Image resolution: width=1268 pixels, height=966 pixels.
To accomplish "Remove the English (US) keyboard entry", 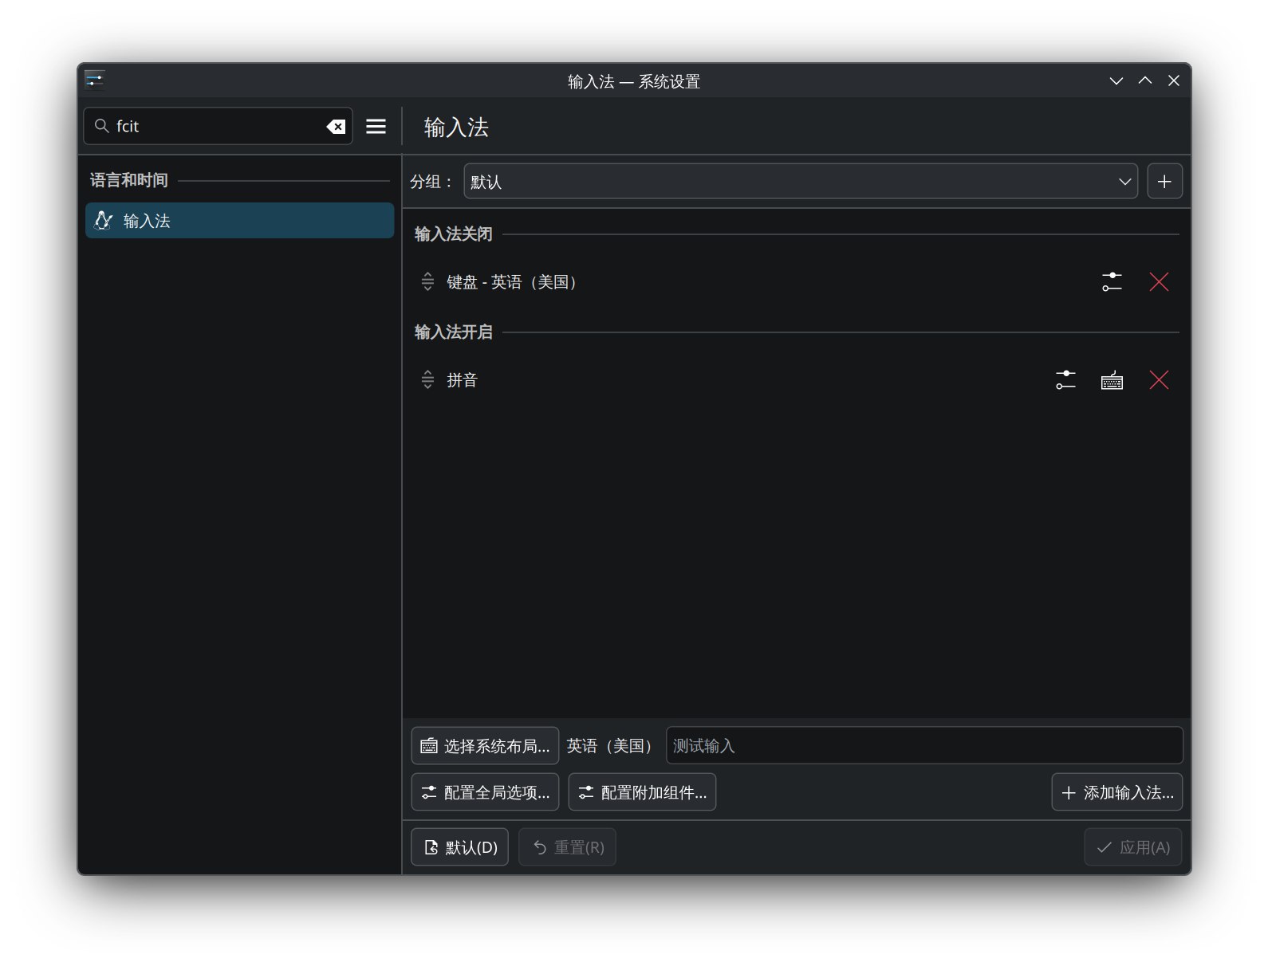I will pyautogui.click(x=1158, y=282).
